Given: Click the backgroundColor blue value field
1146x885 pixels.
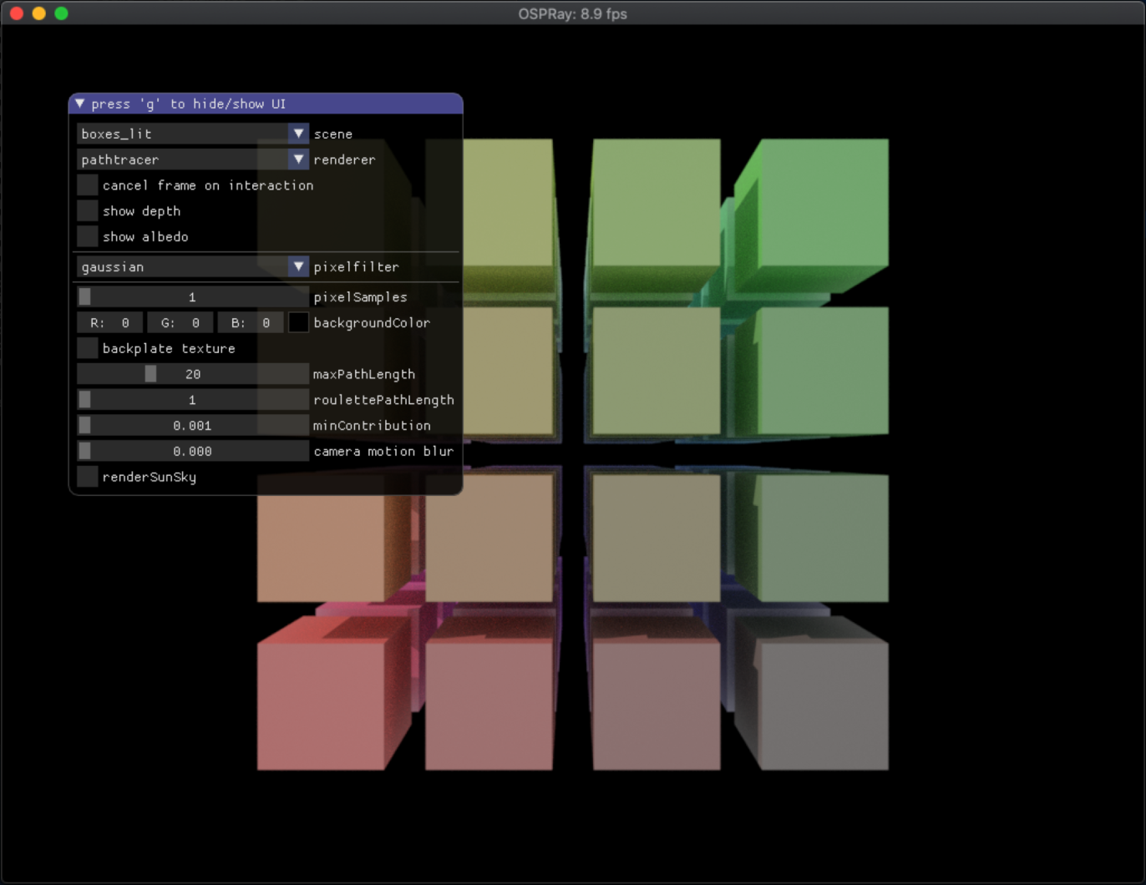Looking at the screenshot, I should coord(250,323).
